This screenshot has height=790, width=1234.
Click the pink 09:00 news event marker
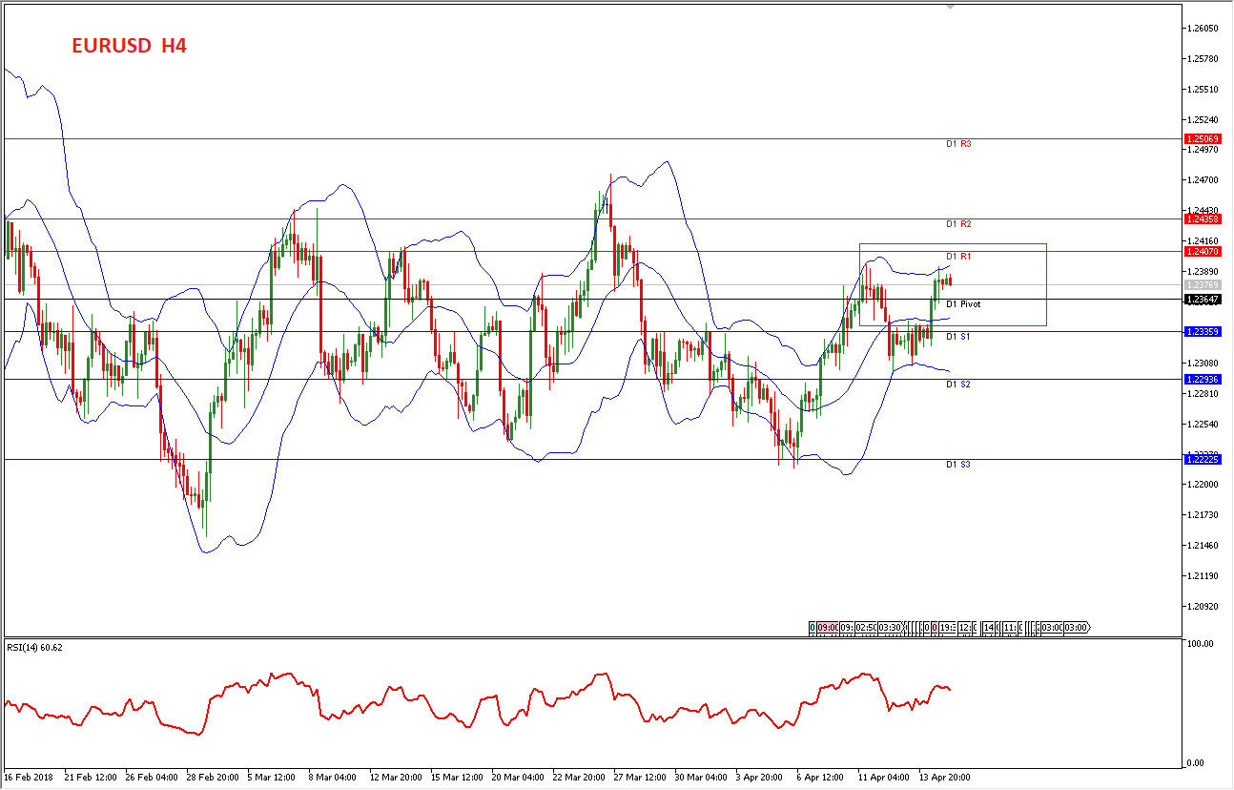[827, 628]
